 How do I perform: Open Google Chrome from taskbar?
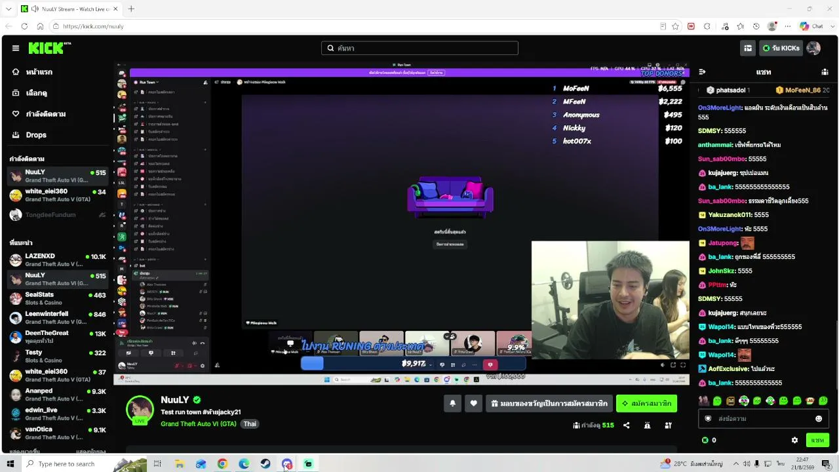(x=222, y=463)
